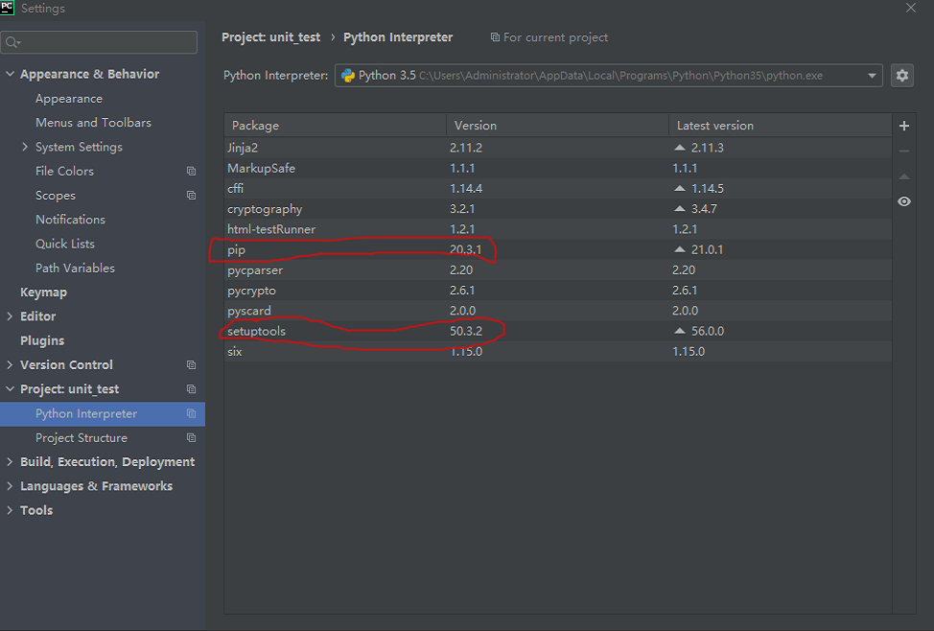This screenshot has height=631, width=934.
Task: Open File Colors settings page
Action: point(64,171)
